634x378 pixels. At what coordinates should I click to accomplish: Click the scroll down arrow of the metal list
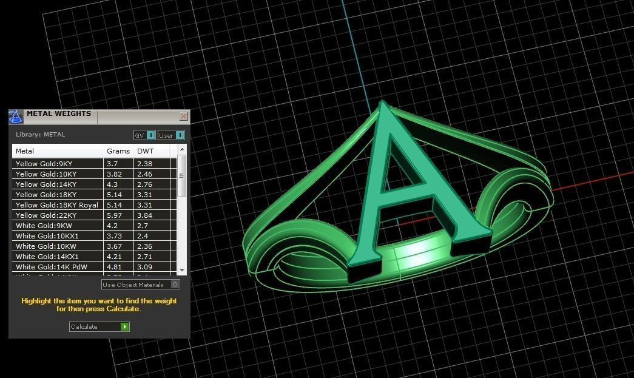click(x=182, y=270)
